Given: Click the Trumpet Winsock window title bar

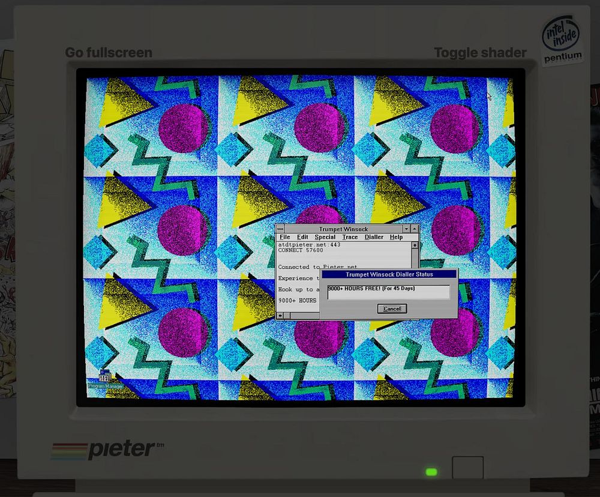Looking at the screenshot, I should tap(343, 229).
